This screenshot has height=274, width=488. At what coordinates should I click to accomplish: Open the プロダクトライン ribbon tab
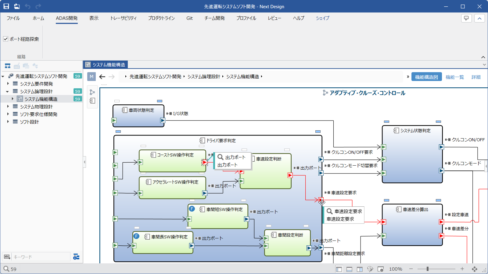coord(161,18)
